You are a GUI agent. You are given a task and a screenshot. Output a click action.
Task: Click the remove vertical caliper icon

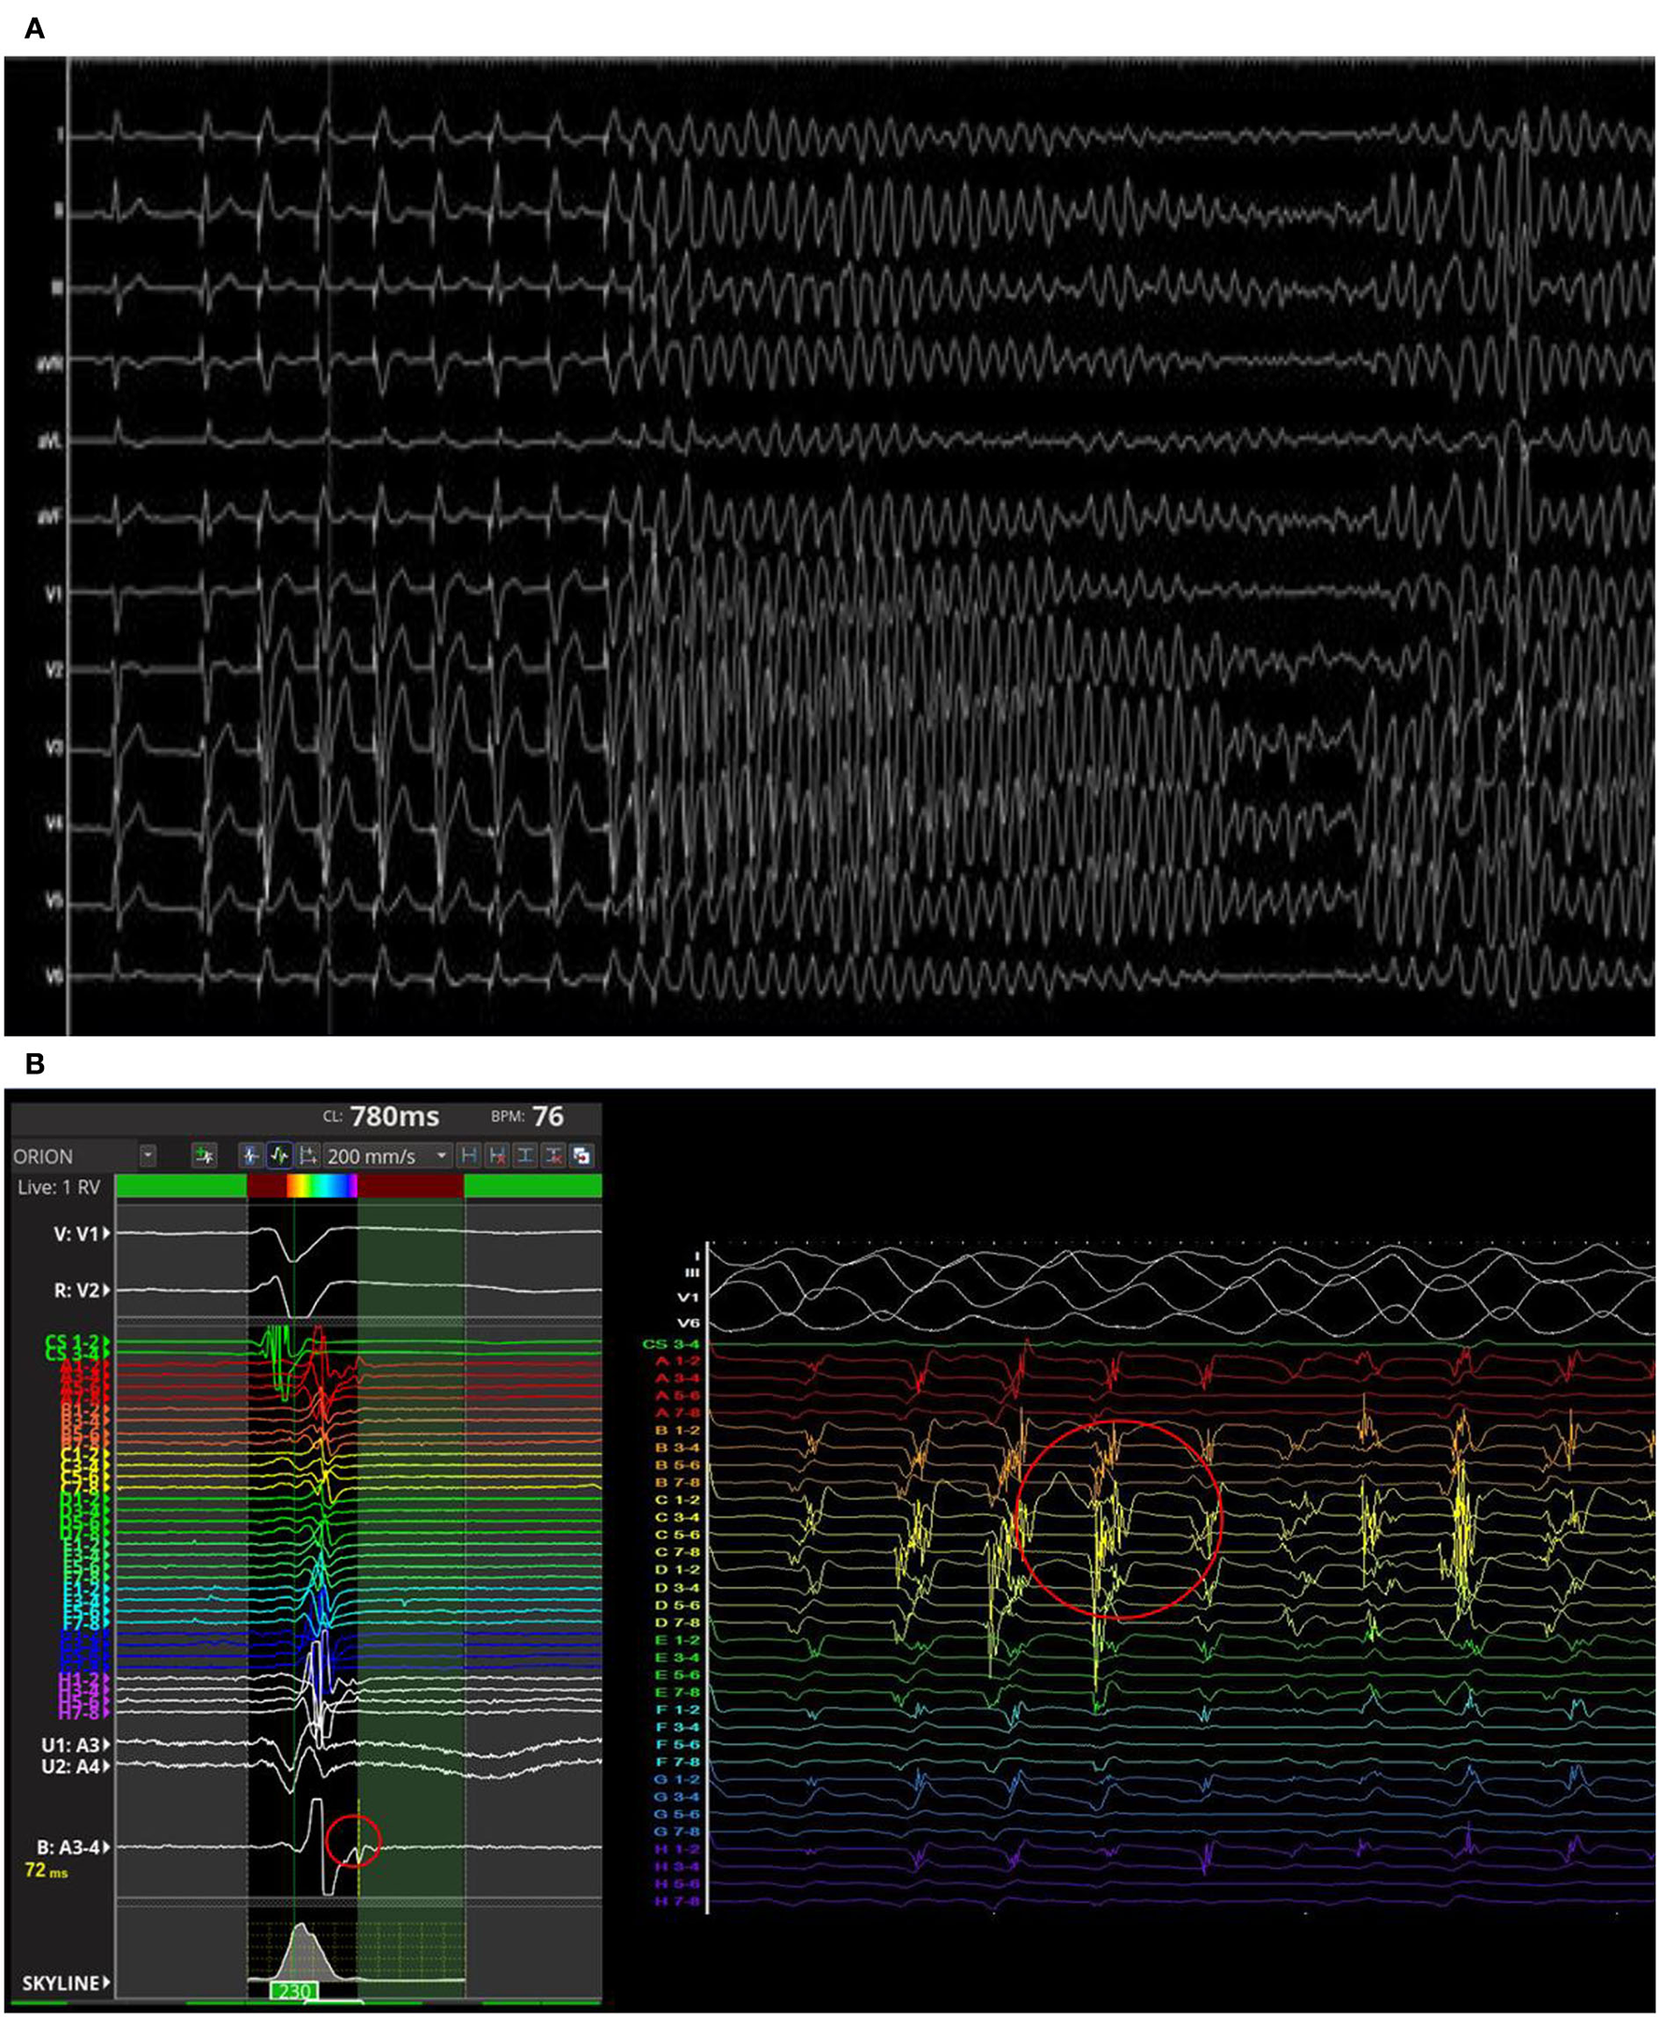coord(553,1157)
